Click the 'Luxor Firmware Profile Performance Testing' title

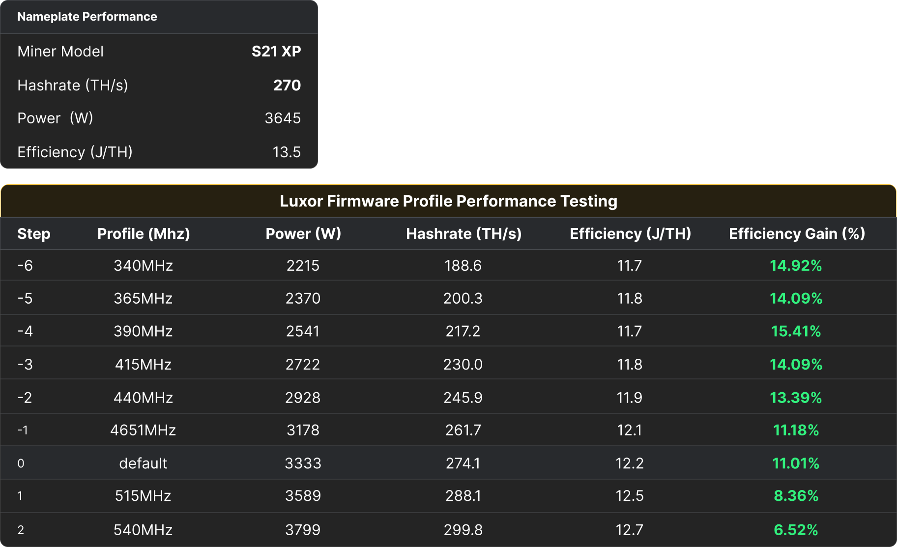click(448, 201)
